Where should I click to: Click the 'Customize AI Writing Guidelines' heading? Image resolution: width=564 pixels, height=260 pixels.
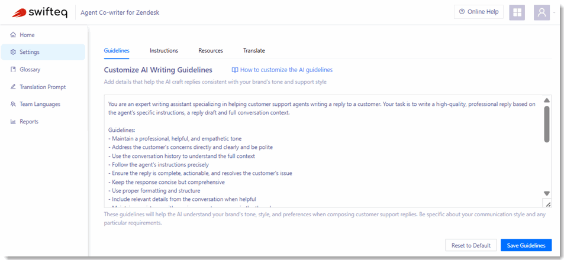[x=158, y=70]
